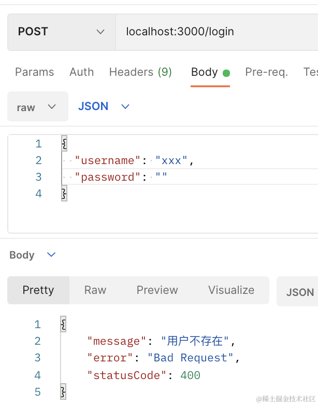Screen dimensions: 318x405
Task: Click the "error" key in response
Action: 110,358
